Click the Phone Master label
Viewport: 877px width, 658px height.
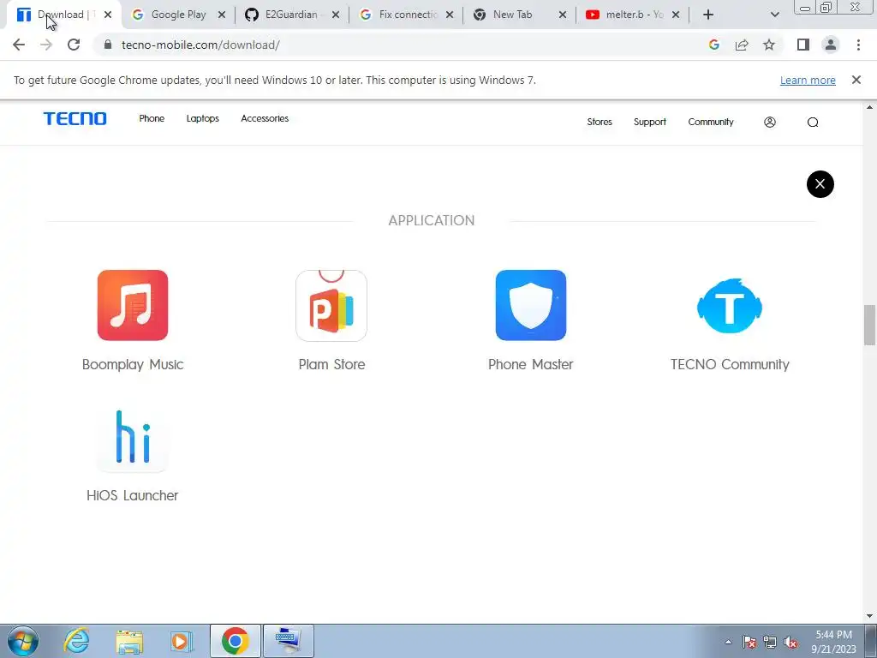pos(531,364)
